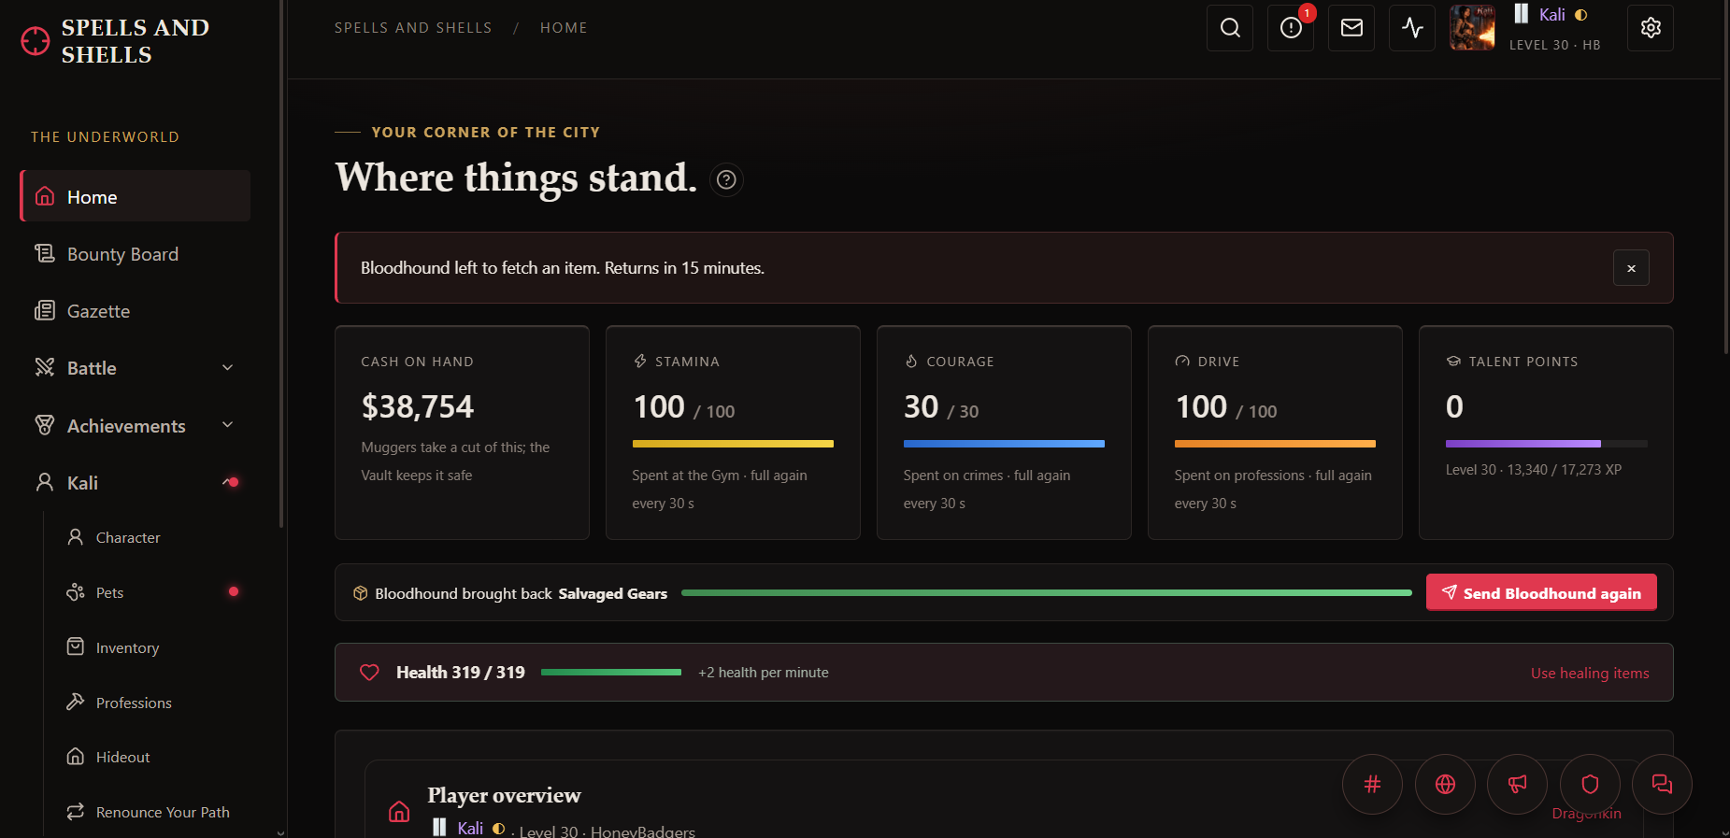The image size is (1730, 838).
Task: Click the Use healing items link
Action: (x=1590, y=673)
